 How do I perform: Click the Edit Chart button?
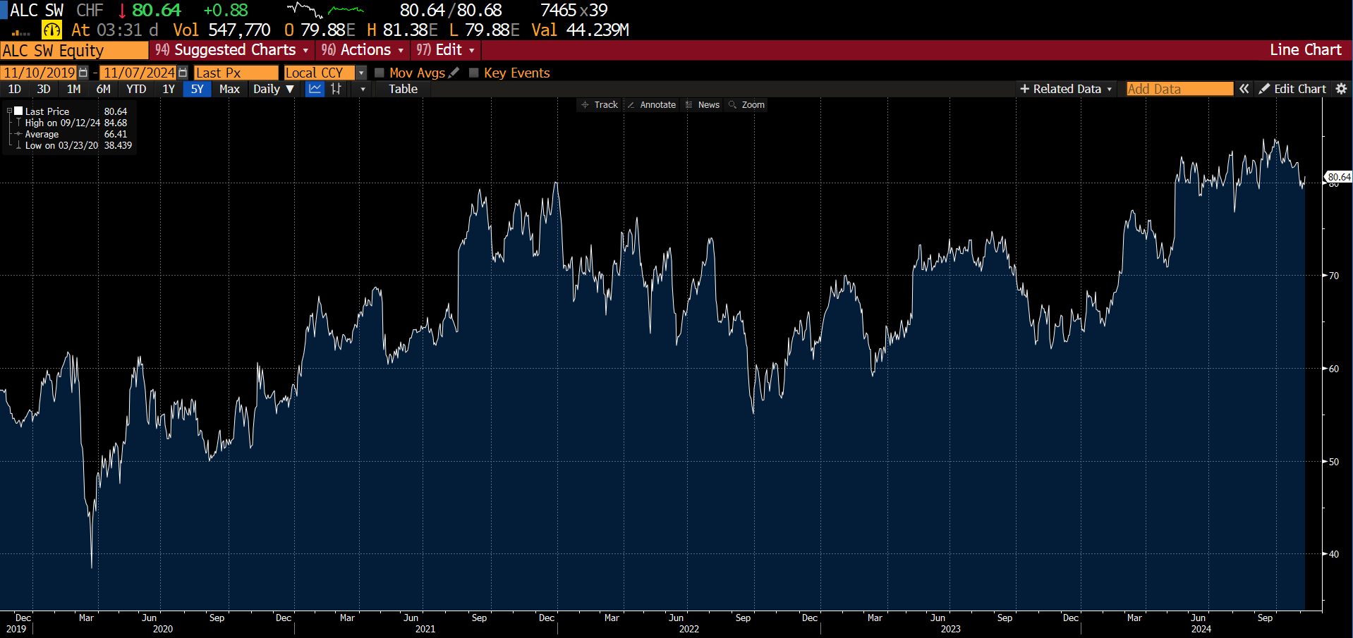pyautogui.click(x=1293, y=89)
